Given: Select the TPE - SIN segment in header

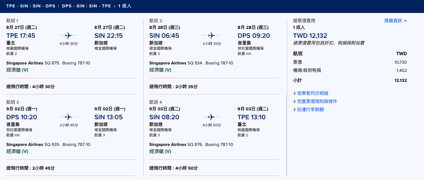Looking at the screenshot, I should tap(17, 6).
